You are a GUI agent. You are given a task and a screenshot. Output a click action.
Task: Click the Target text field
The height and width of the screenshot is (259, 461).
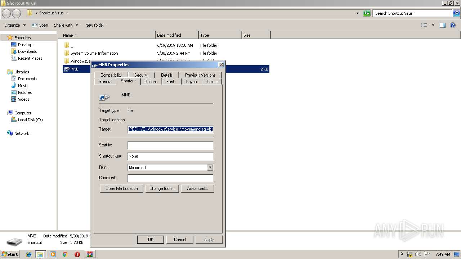tap(171, 129)
